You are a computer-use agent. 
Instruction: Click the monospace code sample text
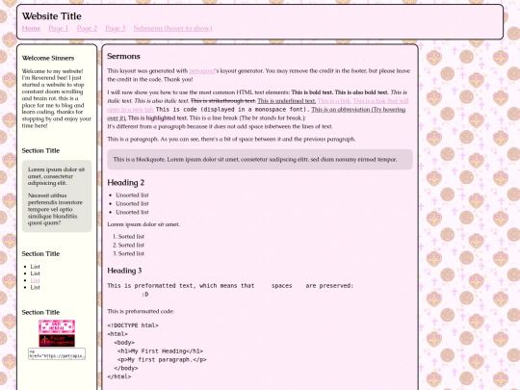tap(232, 110)
